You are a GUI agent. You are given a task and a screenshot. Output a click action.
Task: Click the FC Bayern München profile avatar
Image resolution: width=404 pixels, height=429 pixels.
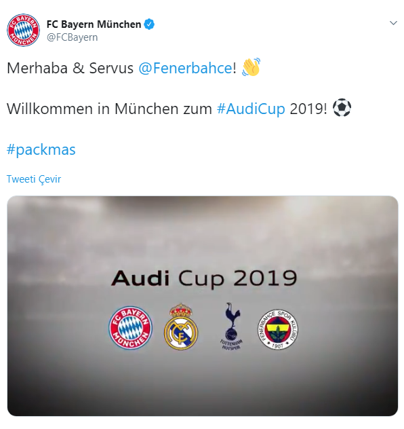[23, 30]
